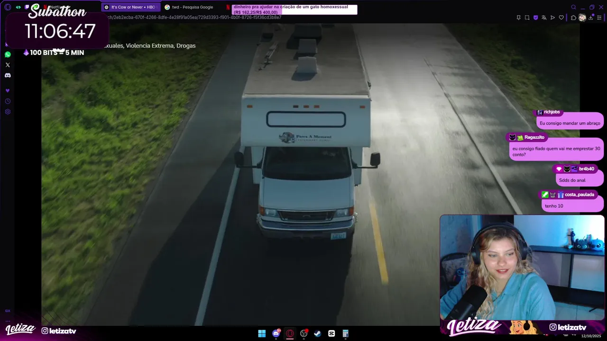Open the extensions cube icon
This screenshot has width=607, height=341.
pos(573,18)
